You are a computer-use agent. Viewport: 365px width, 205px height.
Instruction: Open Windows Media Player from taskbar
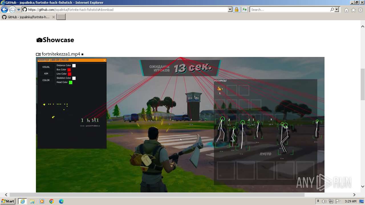[x=42, y=201]
